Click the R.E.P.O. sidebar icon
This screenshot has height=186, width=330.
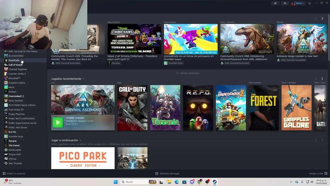[x=6, y=132]
